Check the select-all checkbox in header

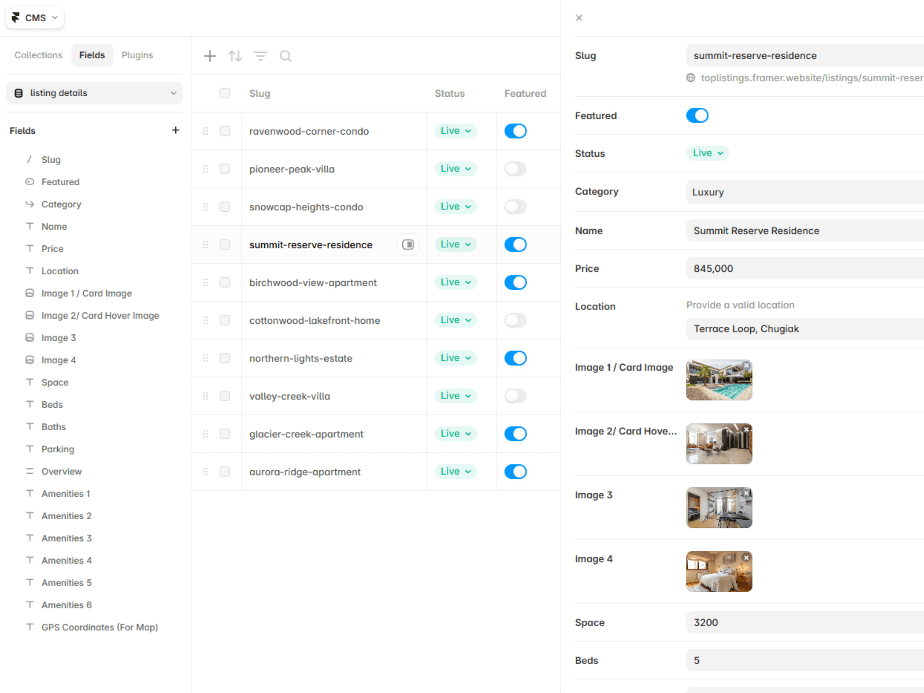(225, 93)
